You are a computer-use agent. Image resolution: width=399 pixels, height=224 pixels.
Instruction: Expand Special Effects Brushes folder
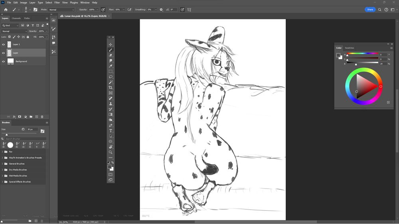[2, 182]
